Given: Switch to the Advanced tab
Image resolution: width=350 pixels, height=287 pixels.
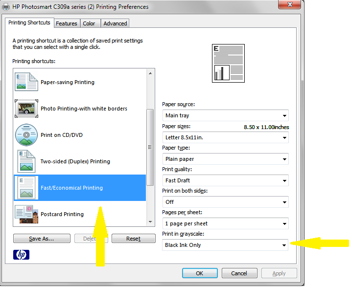Looking at the screenshot, I should 115,23.
